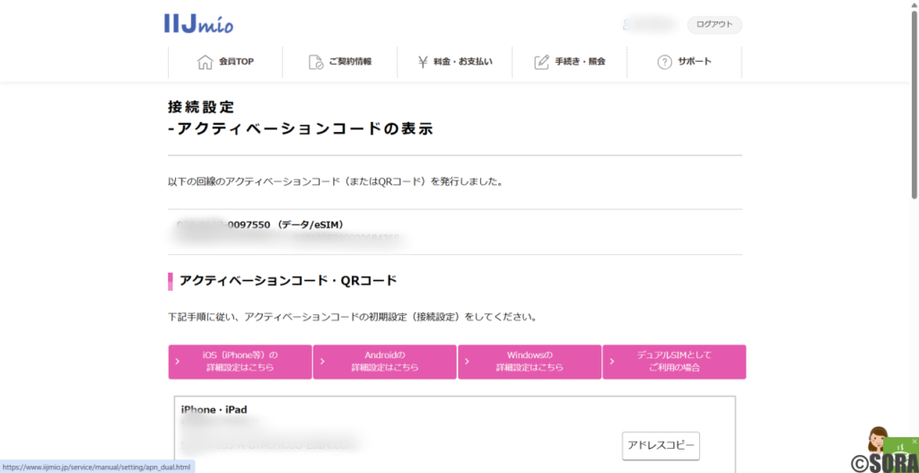The width and height of the screenshot is (919, 473).
Task: Open Windowsの詳細設定はこちら
Action: tap(530, 362)
